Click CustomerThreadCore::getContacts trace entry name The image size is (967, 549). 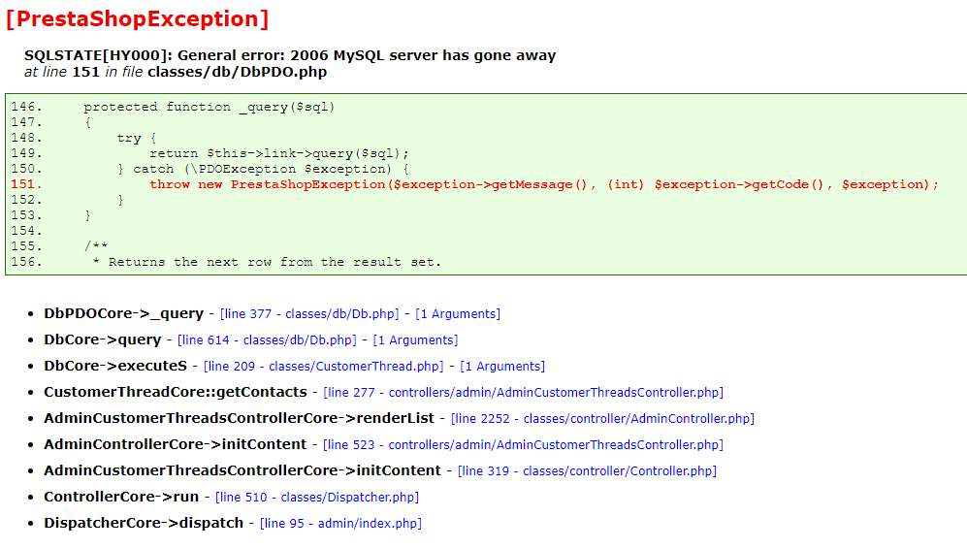(x=176, y=392)
